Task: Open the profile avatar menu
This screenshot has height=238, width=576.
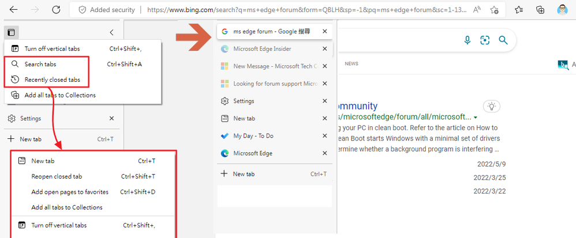Action: click(x=562, y=10)
